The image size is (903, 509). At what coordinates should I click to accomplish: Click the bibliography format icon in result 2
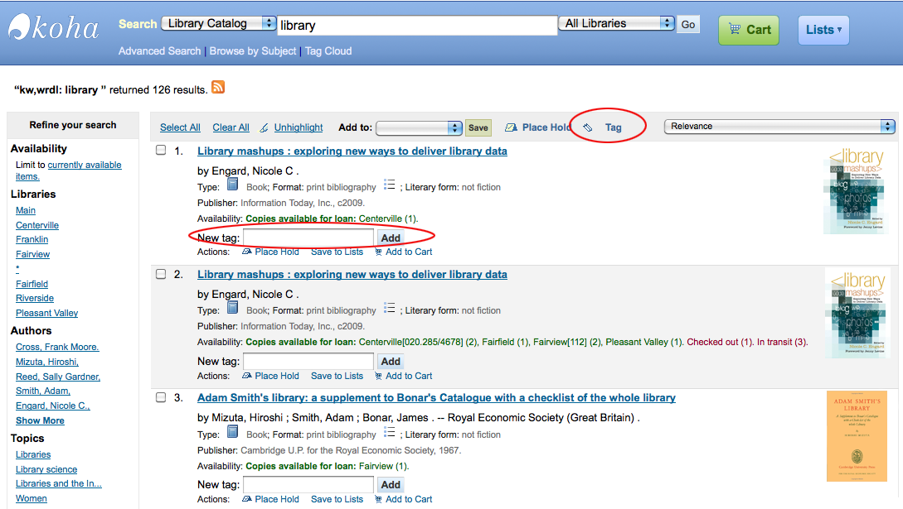[x=389, y=308]
